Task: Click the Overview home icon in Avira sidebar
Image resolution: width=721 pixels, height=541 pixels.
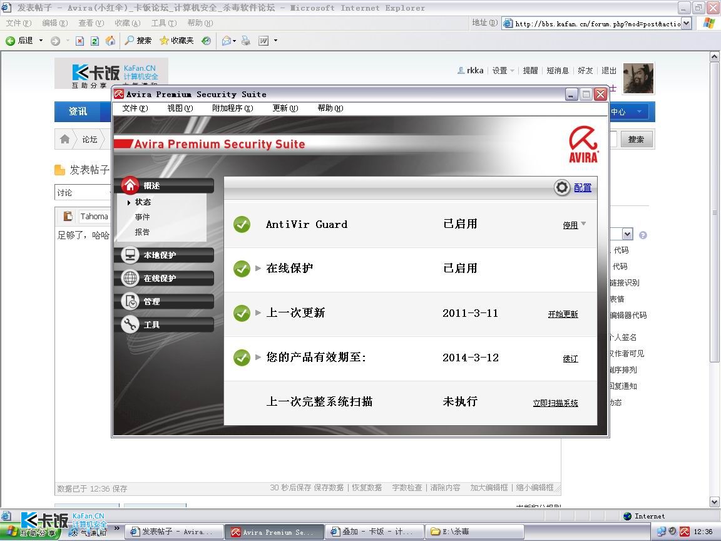Action: tap(130, 185)
